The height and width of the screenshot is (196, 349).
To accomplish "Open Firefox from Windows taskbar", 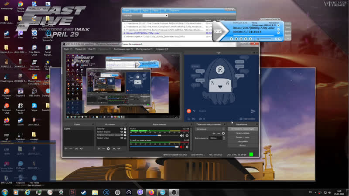I will point(151,192).
